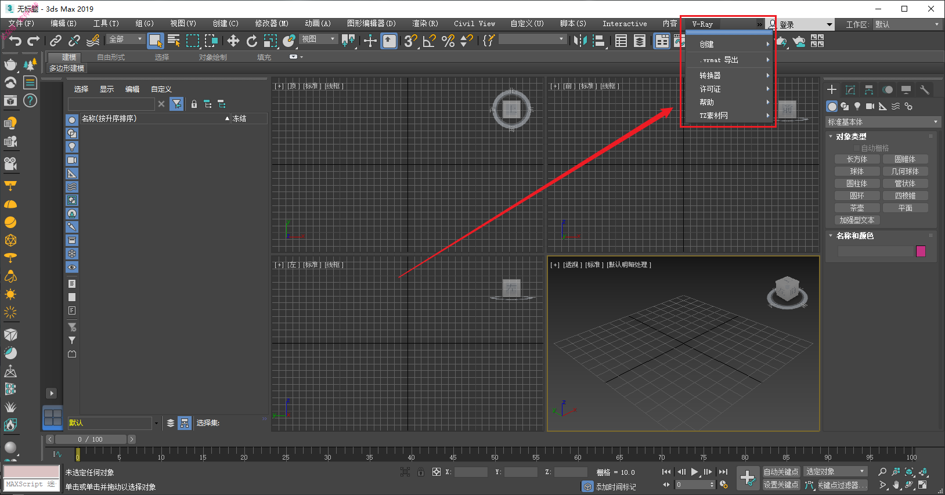This screenshot has height=495, width=945.
Task: Select the Scale tool
Action: pos(270,41)
